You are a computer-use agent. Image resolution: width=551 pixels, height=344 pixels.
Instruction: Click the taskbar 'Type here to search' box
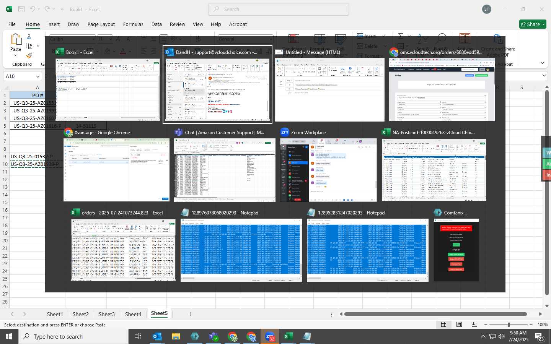(x=73, y=336)
